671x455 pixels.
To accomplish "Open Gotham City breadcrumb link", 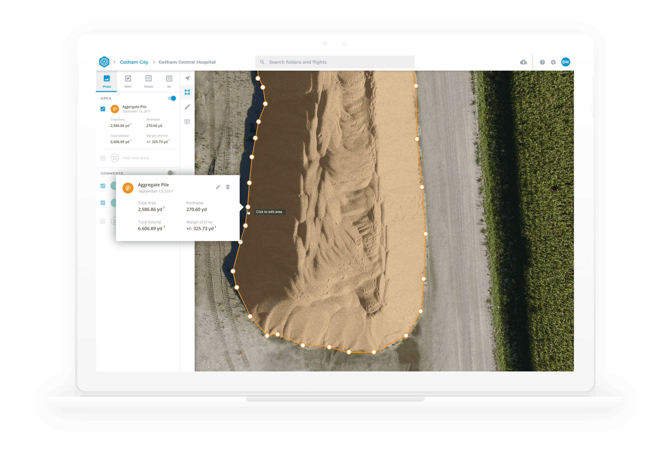I will click(134, 62).
